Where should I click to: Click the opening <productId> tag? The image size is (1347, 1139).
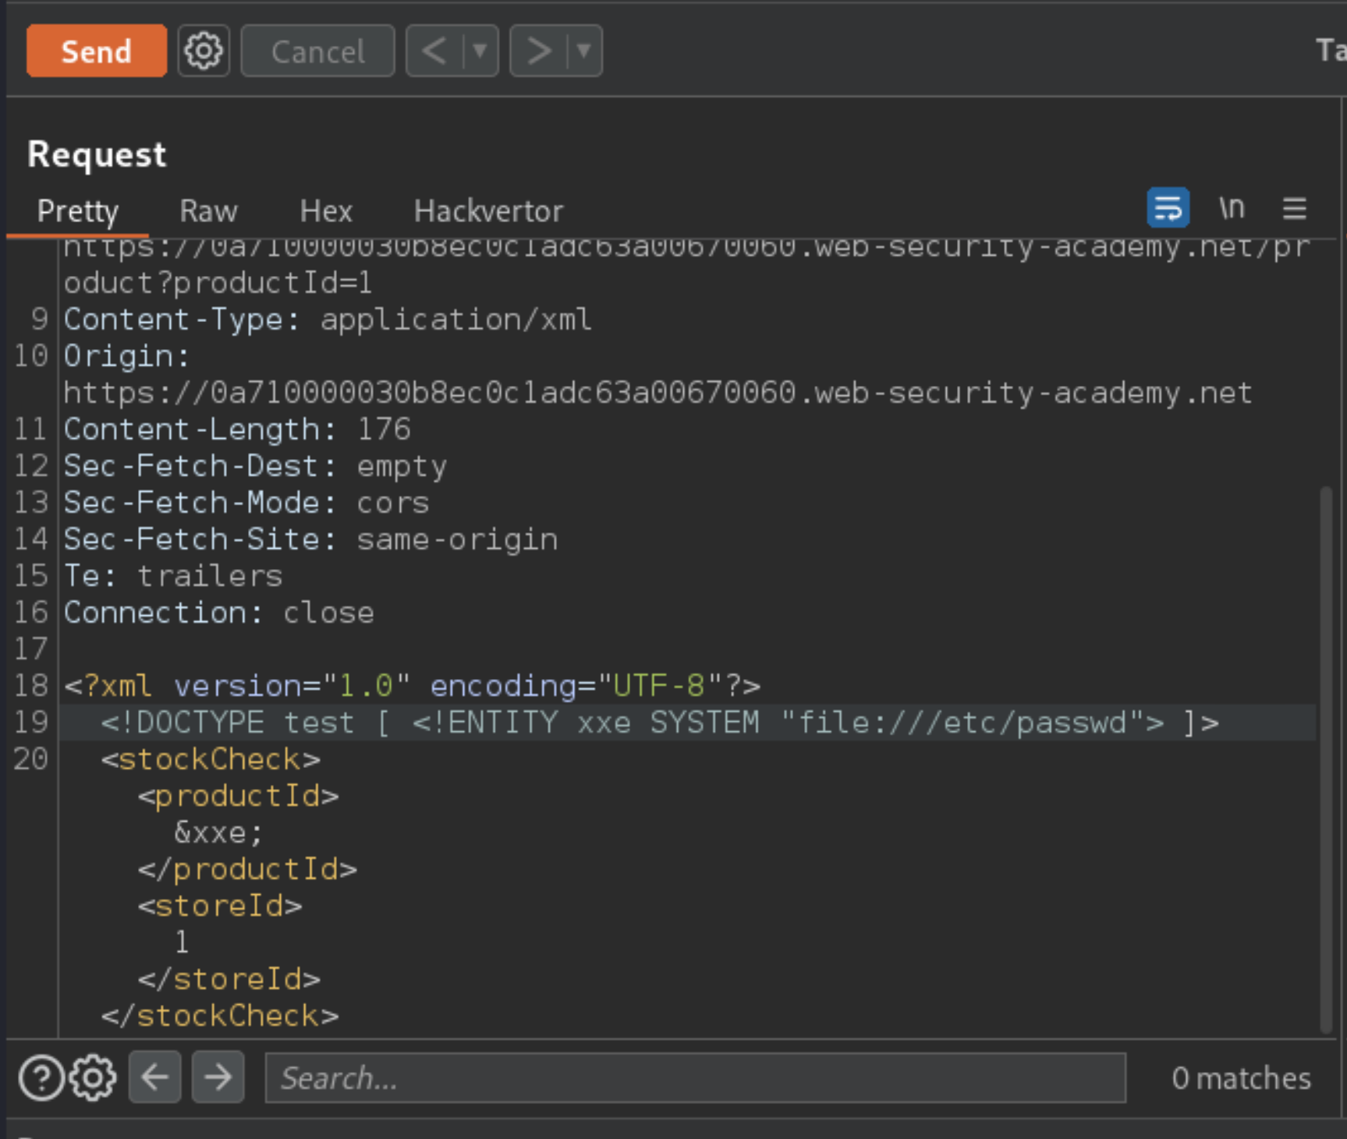(238, 796)
